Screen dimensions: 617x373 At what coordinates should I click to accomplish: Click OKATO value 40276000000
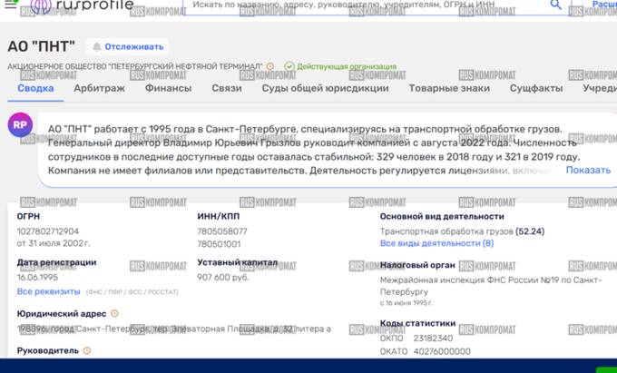(x=442, y=351)
